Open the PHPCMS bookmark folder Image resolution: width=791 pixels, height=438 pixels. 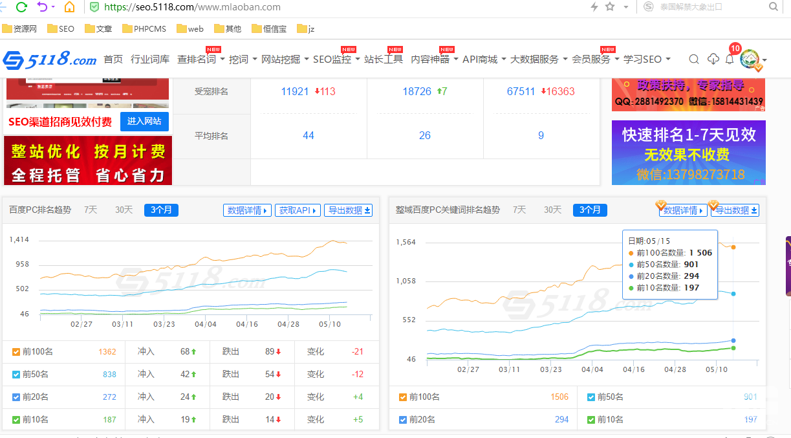tap(144, 28)
